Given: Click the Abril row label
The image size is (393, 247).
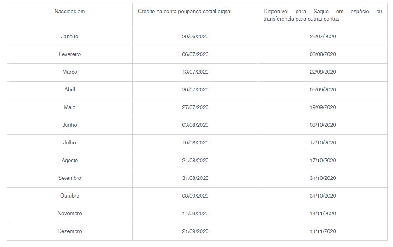Looking at the screenshot, I should pyautogui.click(x=70, y=90).
